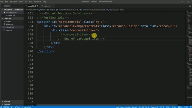Restore the VS Code window

pos(188,2)
